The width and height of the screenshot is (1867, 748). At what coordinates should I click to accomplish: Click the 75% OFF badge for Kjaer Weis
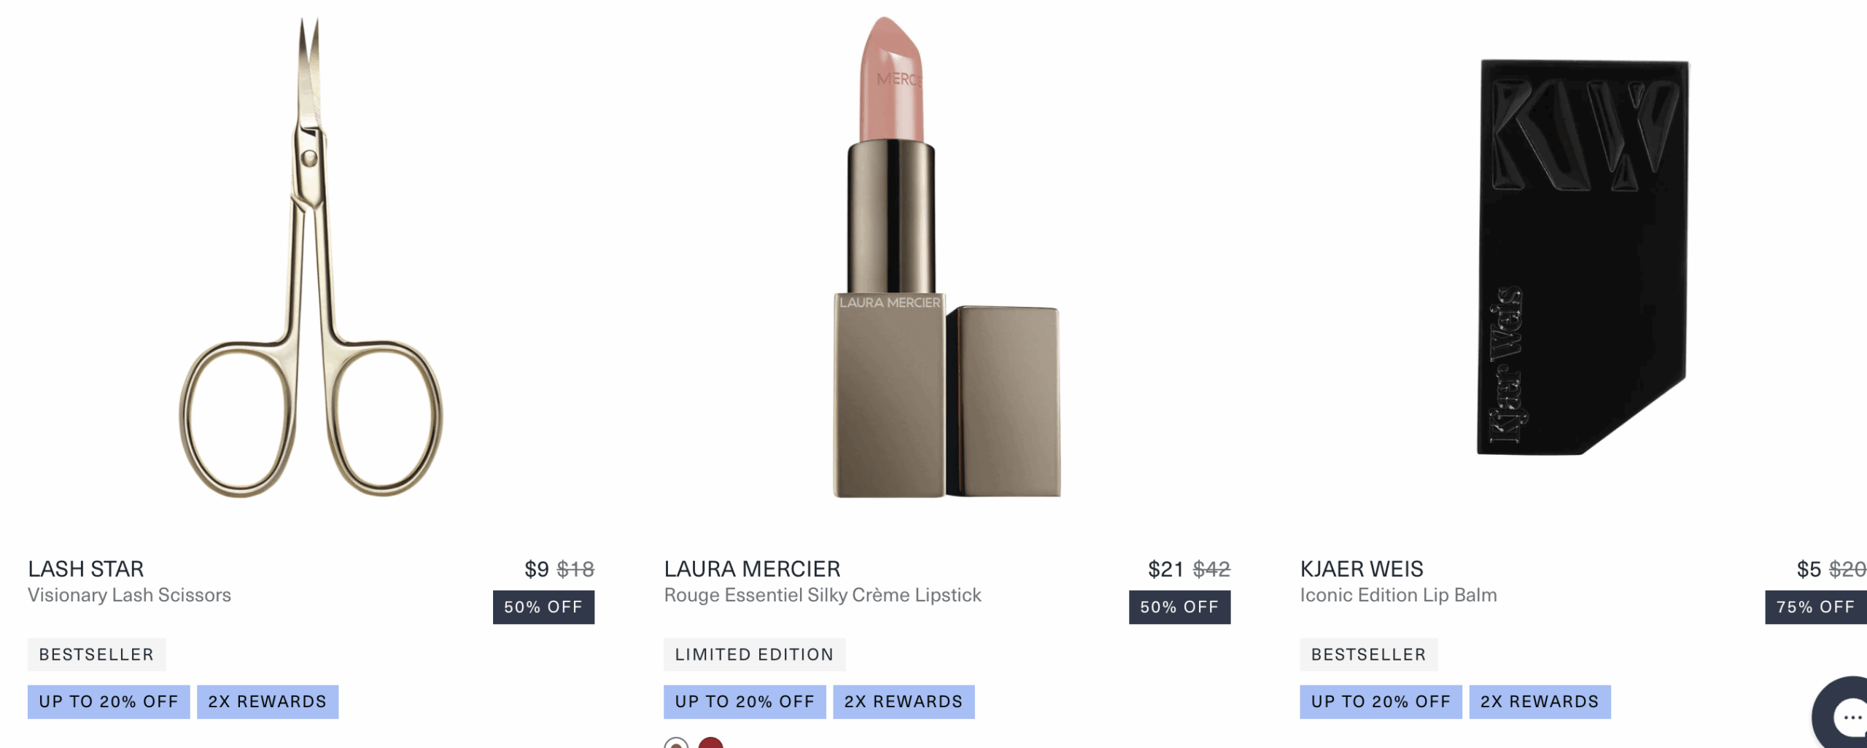point(1815,607)
